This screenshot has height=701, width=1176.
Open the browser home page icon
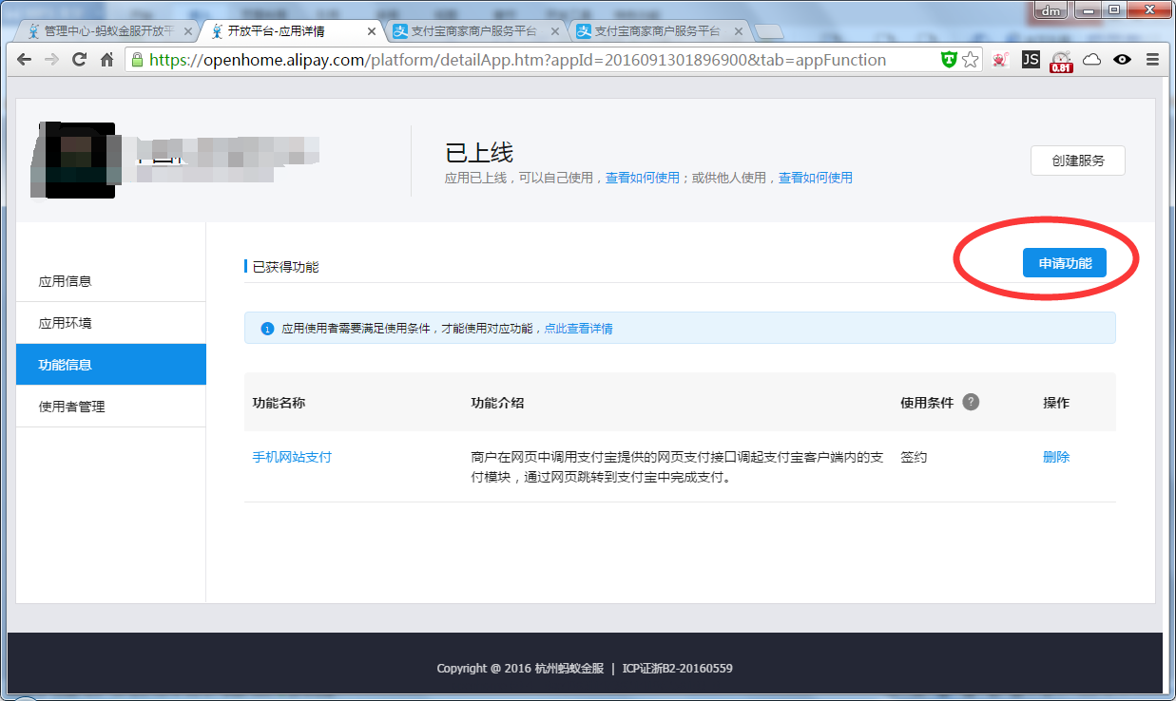106,59
